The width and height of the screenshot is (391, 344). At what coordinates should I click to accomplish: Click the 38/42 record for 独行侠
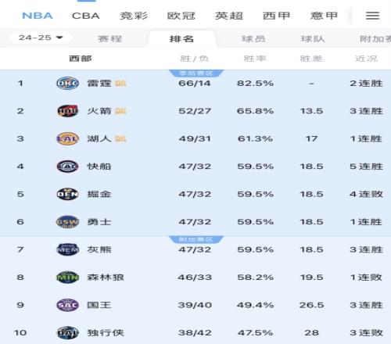[195, 333]
